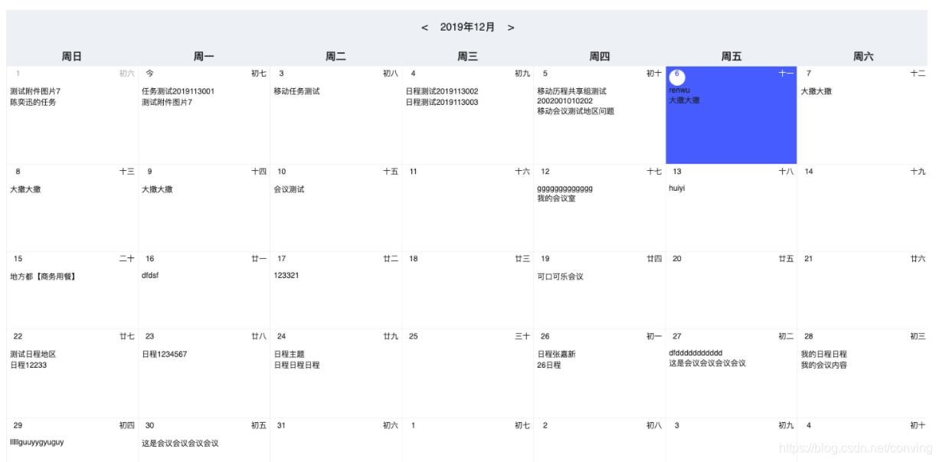Select highlighted day 6 circle

pyautogui.click(x=677, y=77)
